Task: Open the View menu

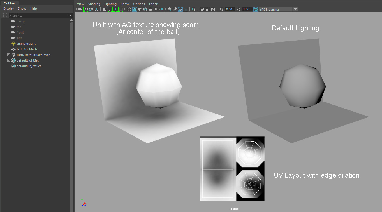Action: click(x=80, y=4)
